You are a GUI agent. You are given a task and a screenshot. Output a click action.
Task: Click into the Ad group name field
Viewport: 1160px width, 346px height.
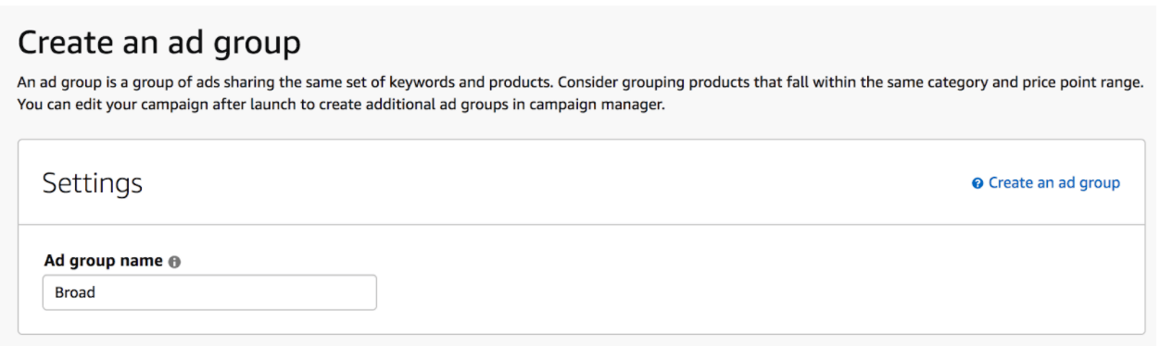pyautogui.click(x=209, y=292)
